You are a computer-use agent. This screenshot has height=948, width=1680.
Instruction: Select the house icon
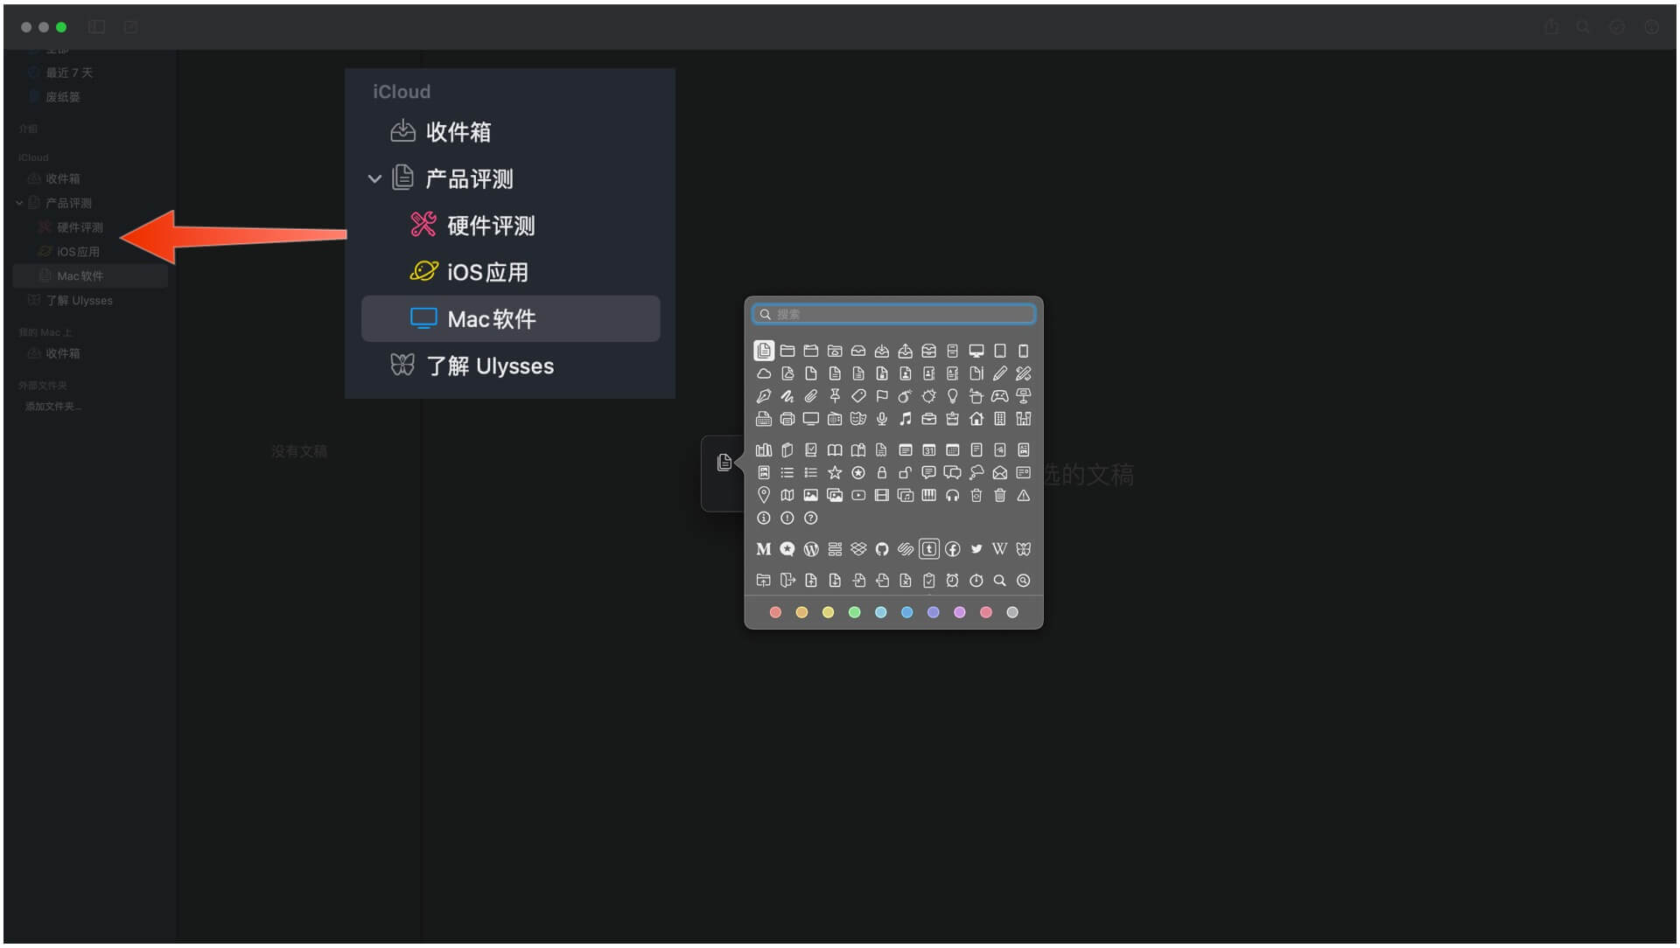coord(976,419)
